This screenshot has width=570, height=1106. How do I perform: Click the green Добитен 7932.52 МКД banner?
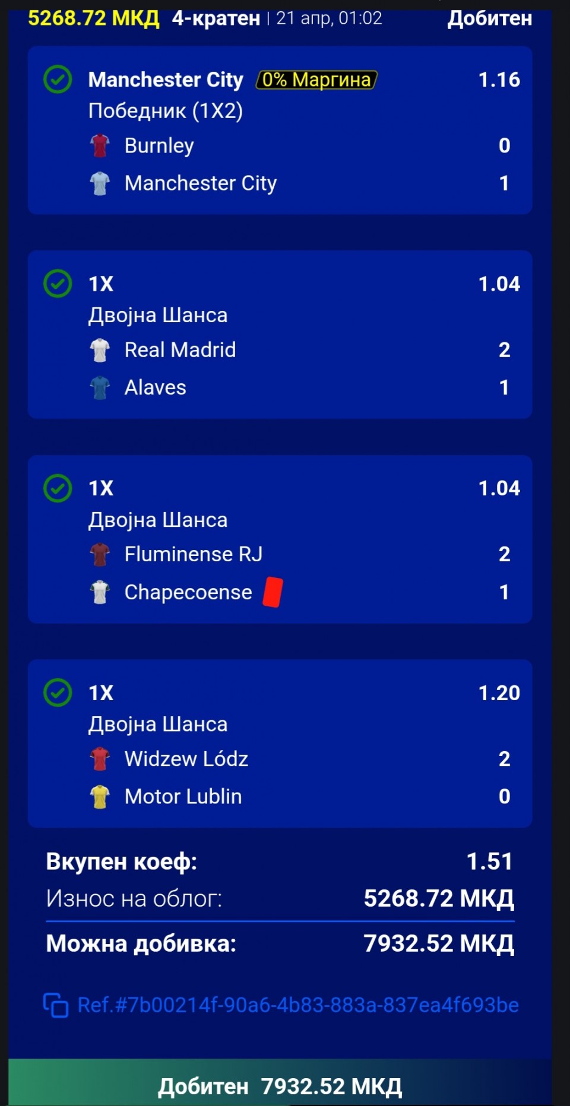click(280, 1086)
